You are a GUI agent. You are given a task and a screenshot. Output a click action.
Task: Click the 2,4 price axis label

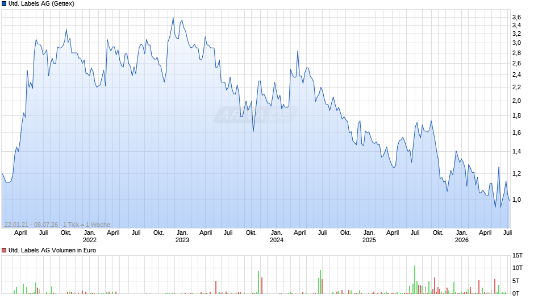pyautogui.click(x=516, y=74)
